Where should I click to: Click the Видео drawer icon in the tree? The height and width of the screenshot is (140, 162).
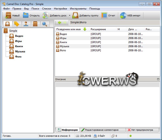click(x=11, y=36)
